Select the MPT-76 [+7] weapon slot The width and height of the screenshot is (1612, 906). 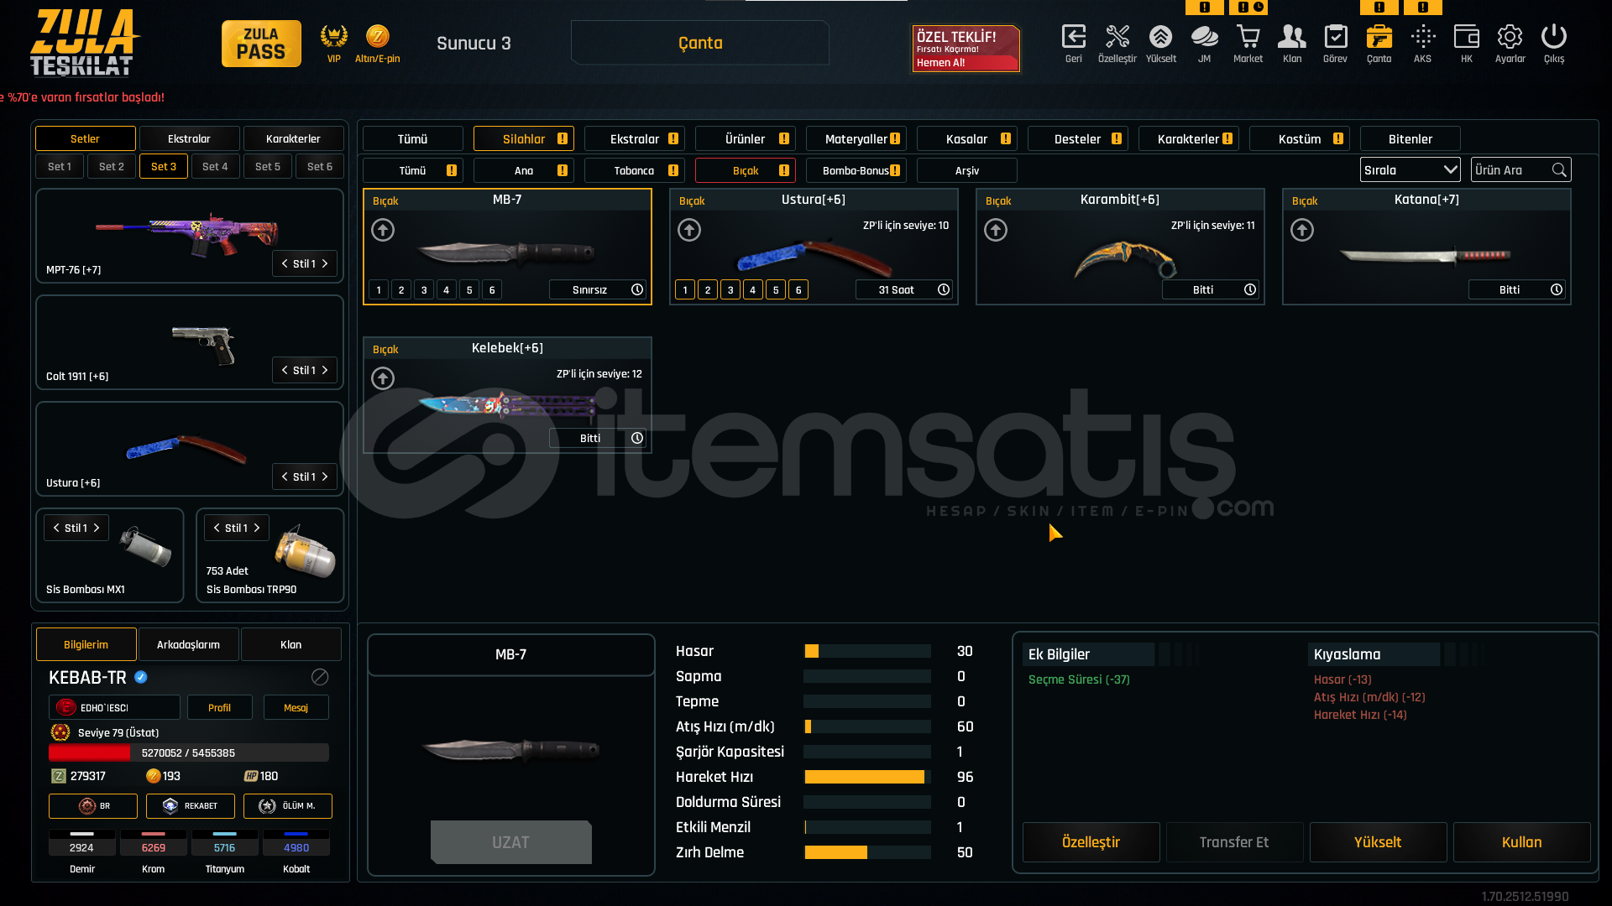pos(190,236)
